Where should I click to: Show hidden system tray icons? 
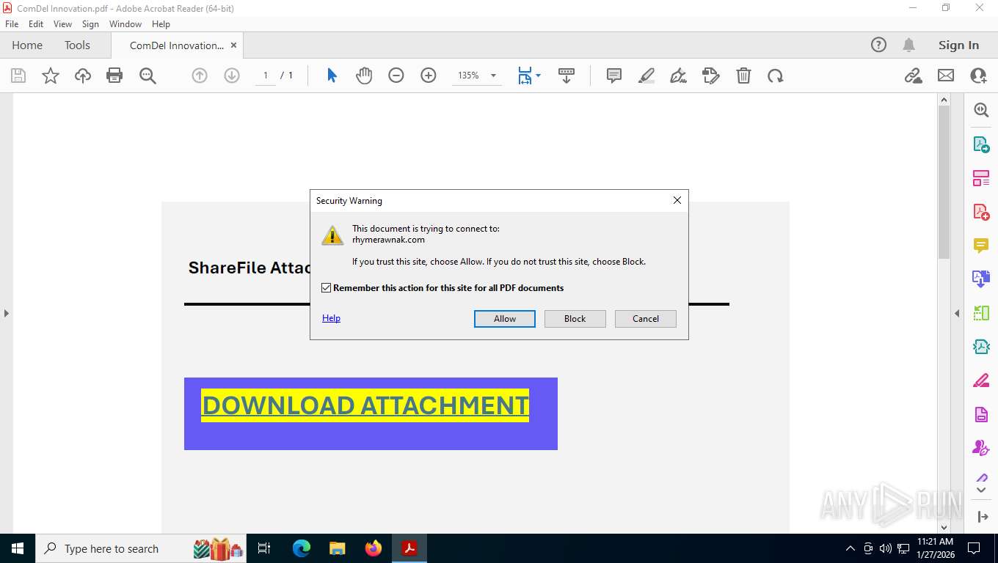[851, 548]
